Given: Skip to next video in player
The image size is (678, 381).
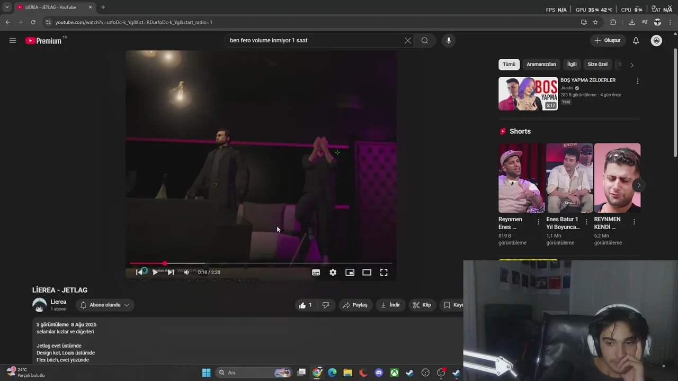Looking at the screenshot, I should coord(171,272).
